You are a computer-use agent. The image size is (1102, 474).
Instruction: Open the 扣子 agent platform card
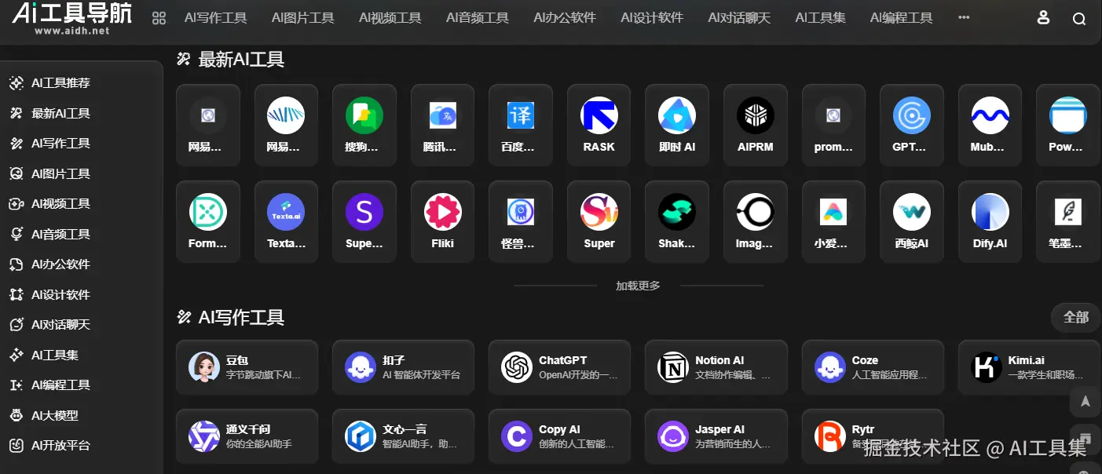click(403, 367)
